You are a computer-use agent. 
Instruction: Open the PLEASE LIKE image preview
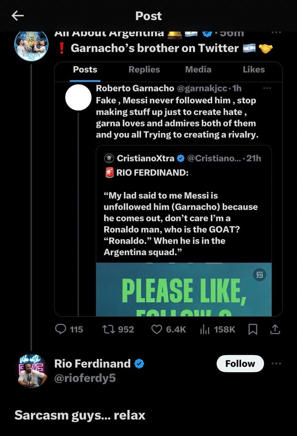tap(184, 290)
